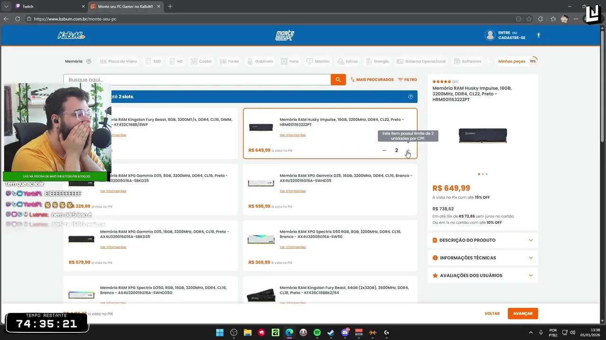
Task: Go to the Softwares category
Action: [x=467, y=61]
